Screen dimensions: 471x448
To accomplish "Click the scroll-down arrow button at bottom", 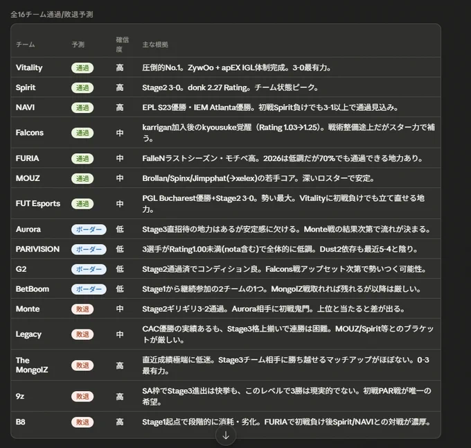I will pyautogui.click(x=226, y=436).
